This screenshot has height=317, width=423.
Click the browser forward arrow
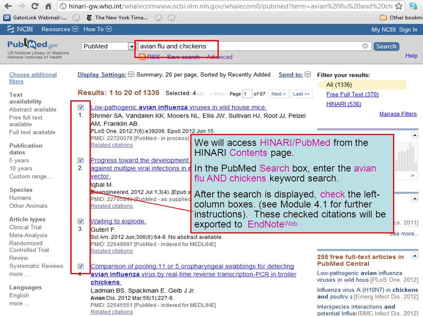pyautogui.click(x=22, y=6)
